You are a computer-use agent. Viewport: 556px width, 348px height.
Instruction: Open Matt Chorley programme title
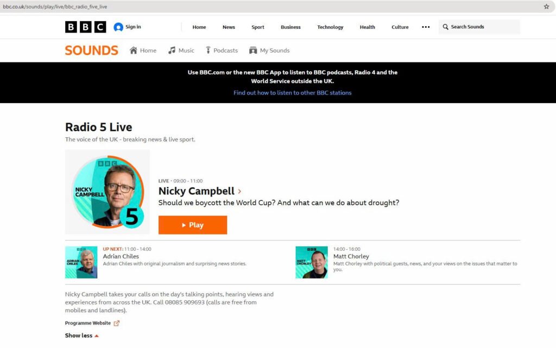[351, 256]
